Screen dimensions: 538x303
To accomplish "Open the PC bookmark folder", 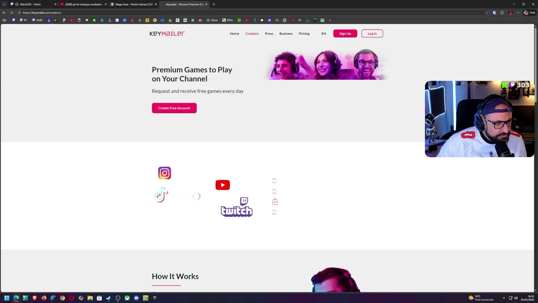I will coord(24,20).
